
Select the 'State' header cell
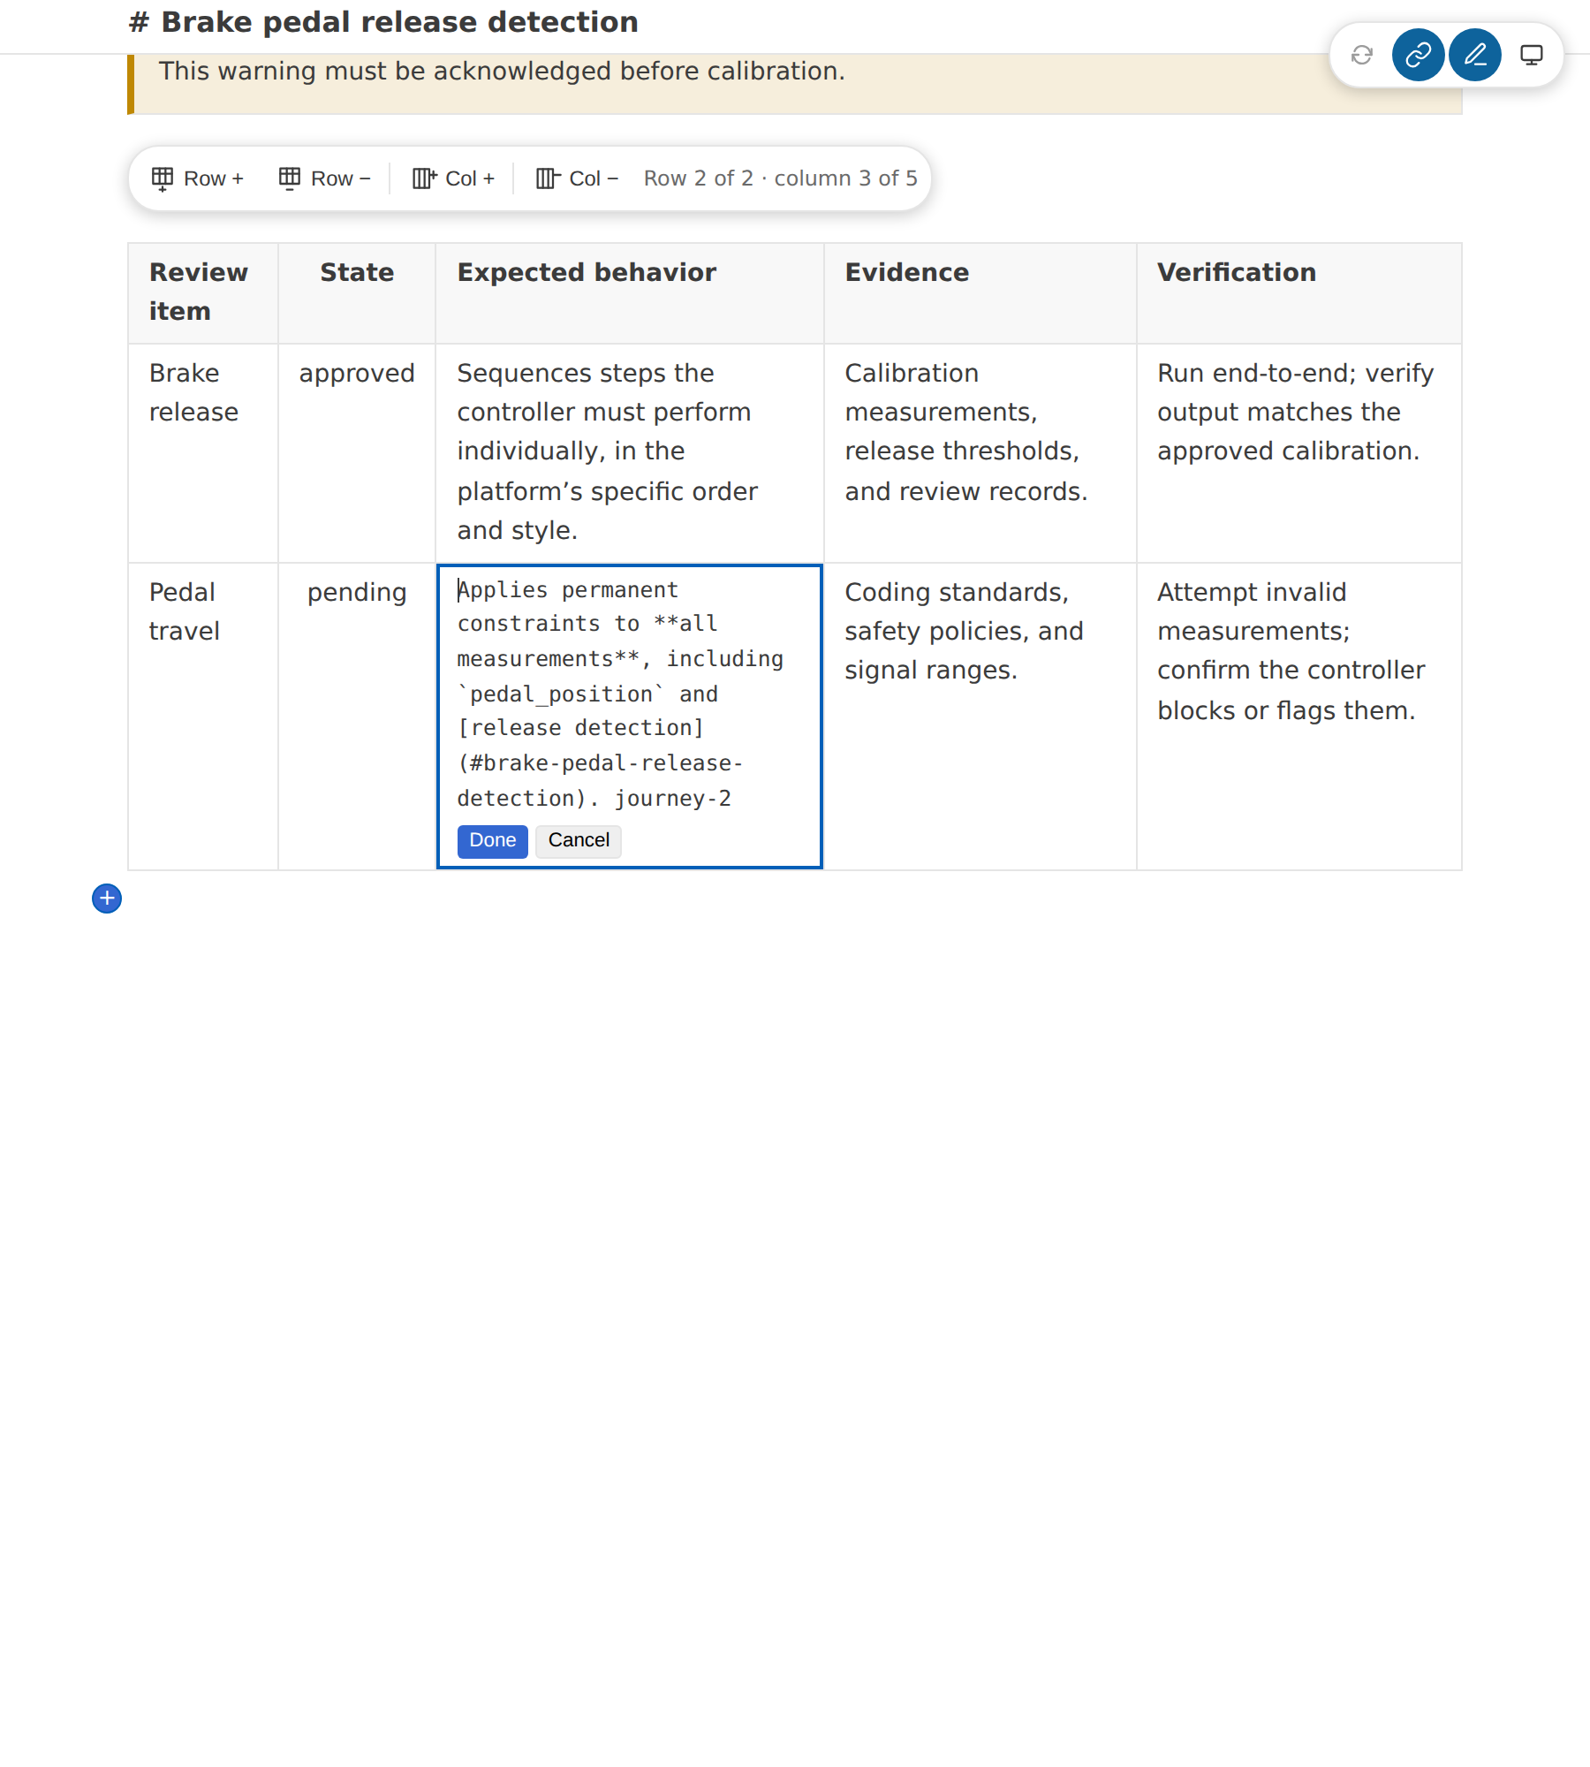click(x=357, y=292)
